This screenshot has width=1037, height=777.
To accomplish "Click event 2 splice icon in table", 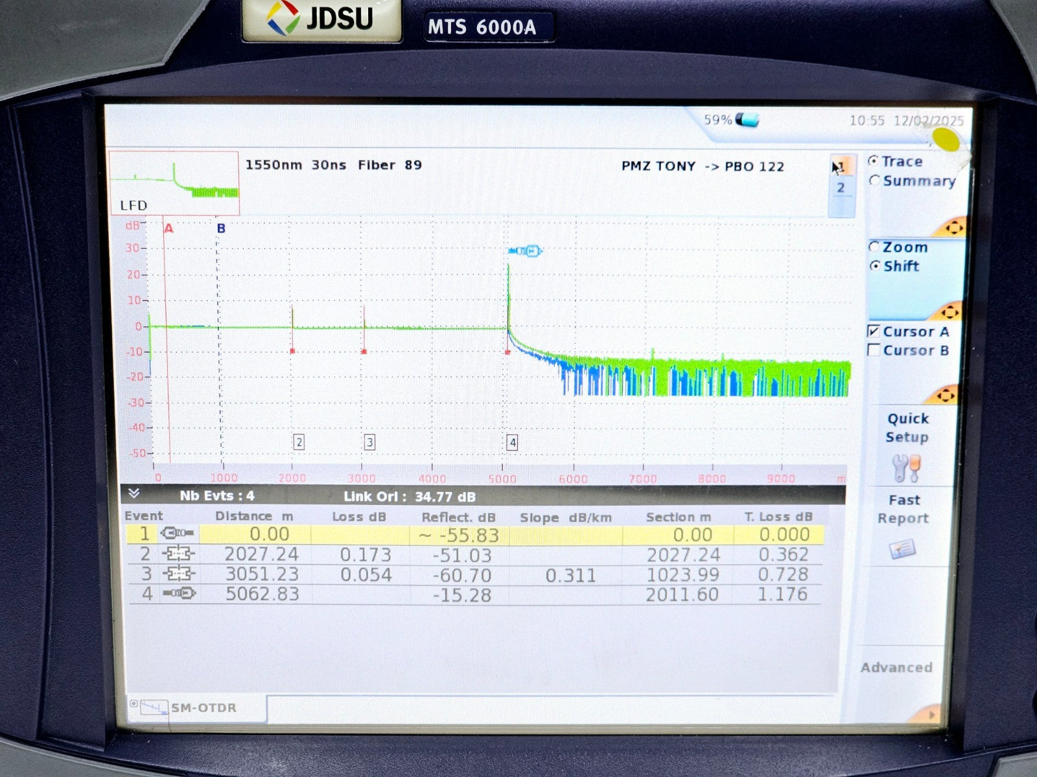I will click(x=178, y=554).
